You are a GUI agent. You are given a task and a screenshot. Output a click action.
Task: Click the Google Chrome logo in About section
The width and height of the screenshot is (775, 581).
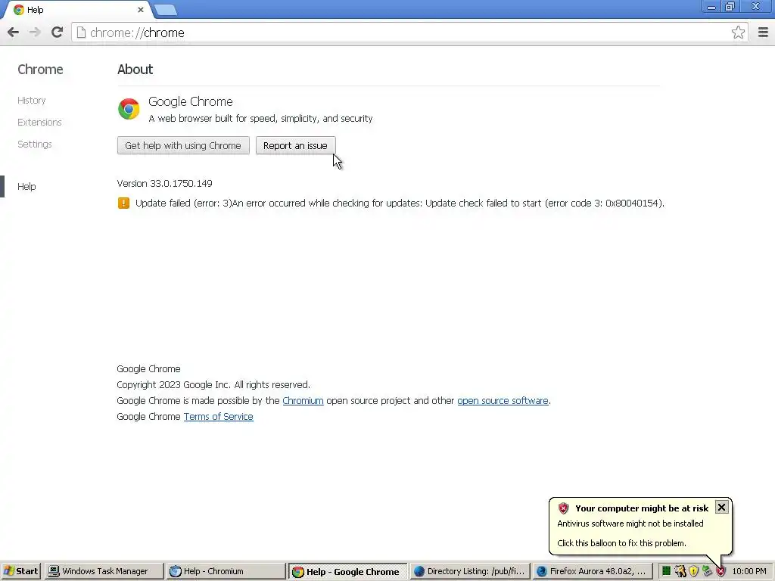(129, 109)
